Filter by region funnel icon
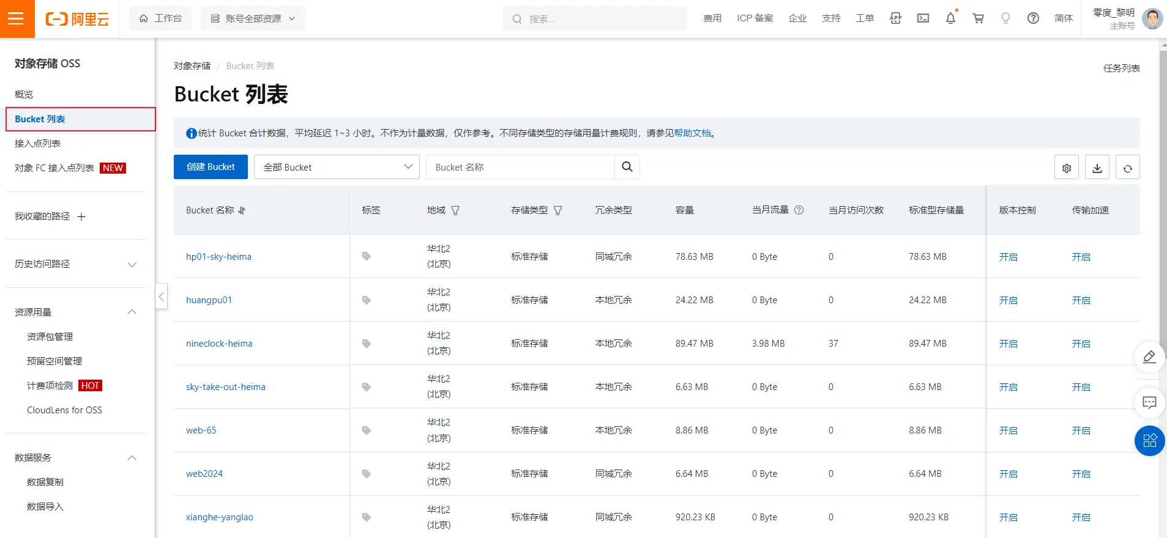This screenshot has width=1167, height=538. click(455, 210)
